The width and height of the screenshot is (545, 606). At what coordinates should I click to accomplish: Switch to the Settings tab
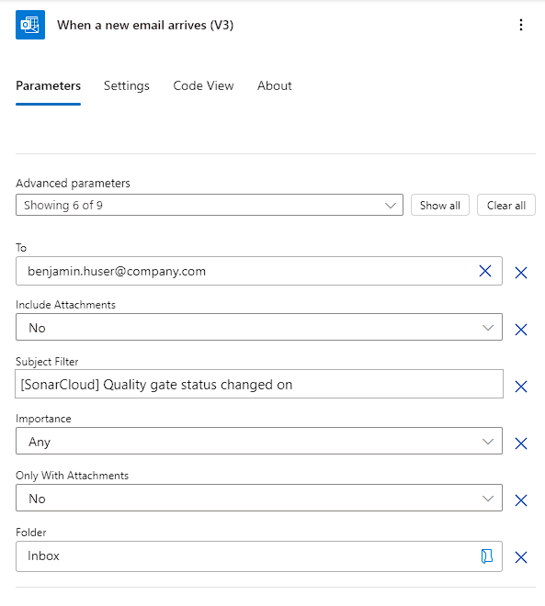[127, 85]
